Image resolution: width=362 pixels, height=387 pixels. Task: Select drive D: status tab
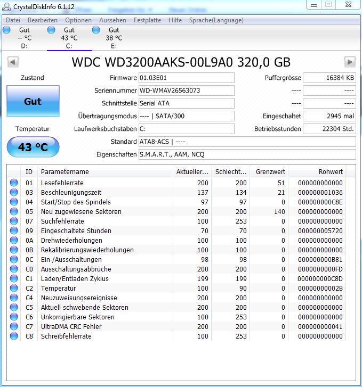(x=25, y=38)
